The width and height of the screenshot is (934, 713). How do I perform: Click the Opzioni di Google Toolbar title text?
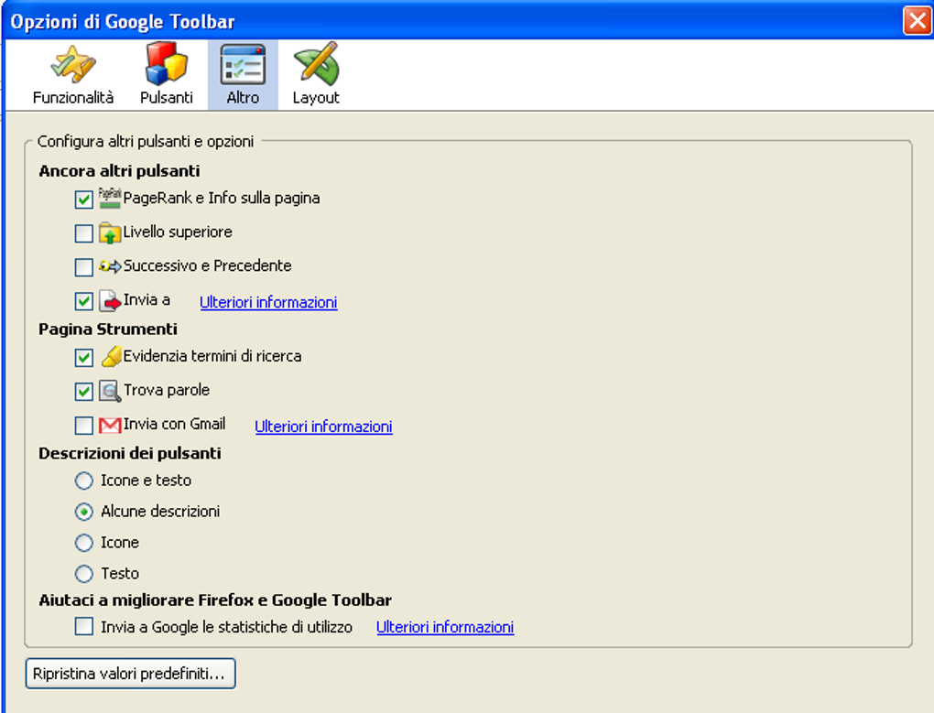(123, 22)
